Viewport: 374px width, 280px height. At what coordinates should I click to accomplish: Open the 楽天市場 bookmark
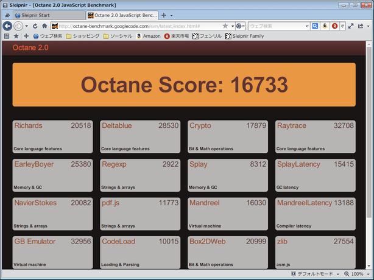click(x=176, y=36)
